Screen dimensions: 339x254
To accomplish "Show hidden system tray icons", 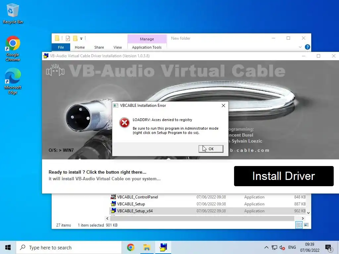I will coord(266,247).
